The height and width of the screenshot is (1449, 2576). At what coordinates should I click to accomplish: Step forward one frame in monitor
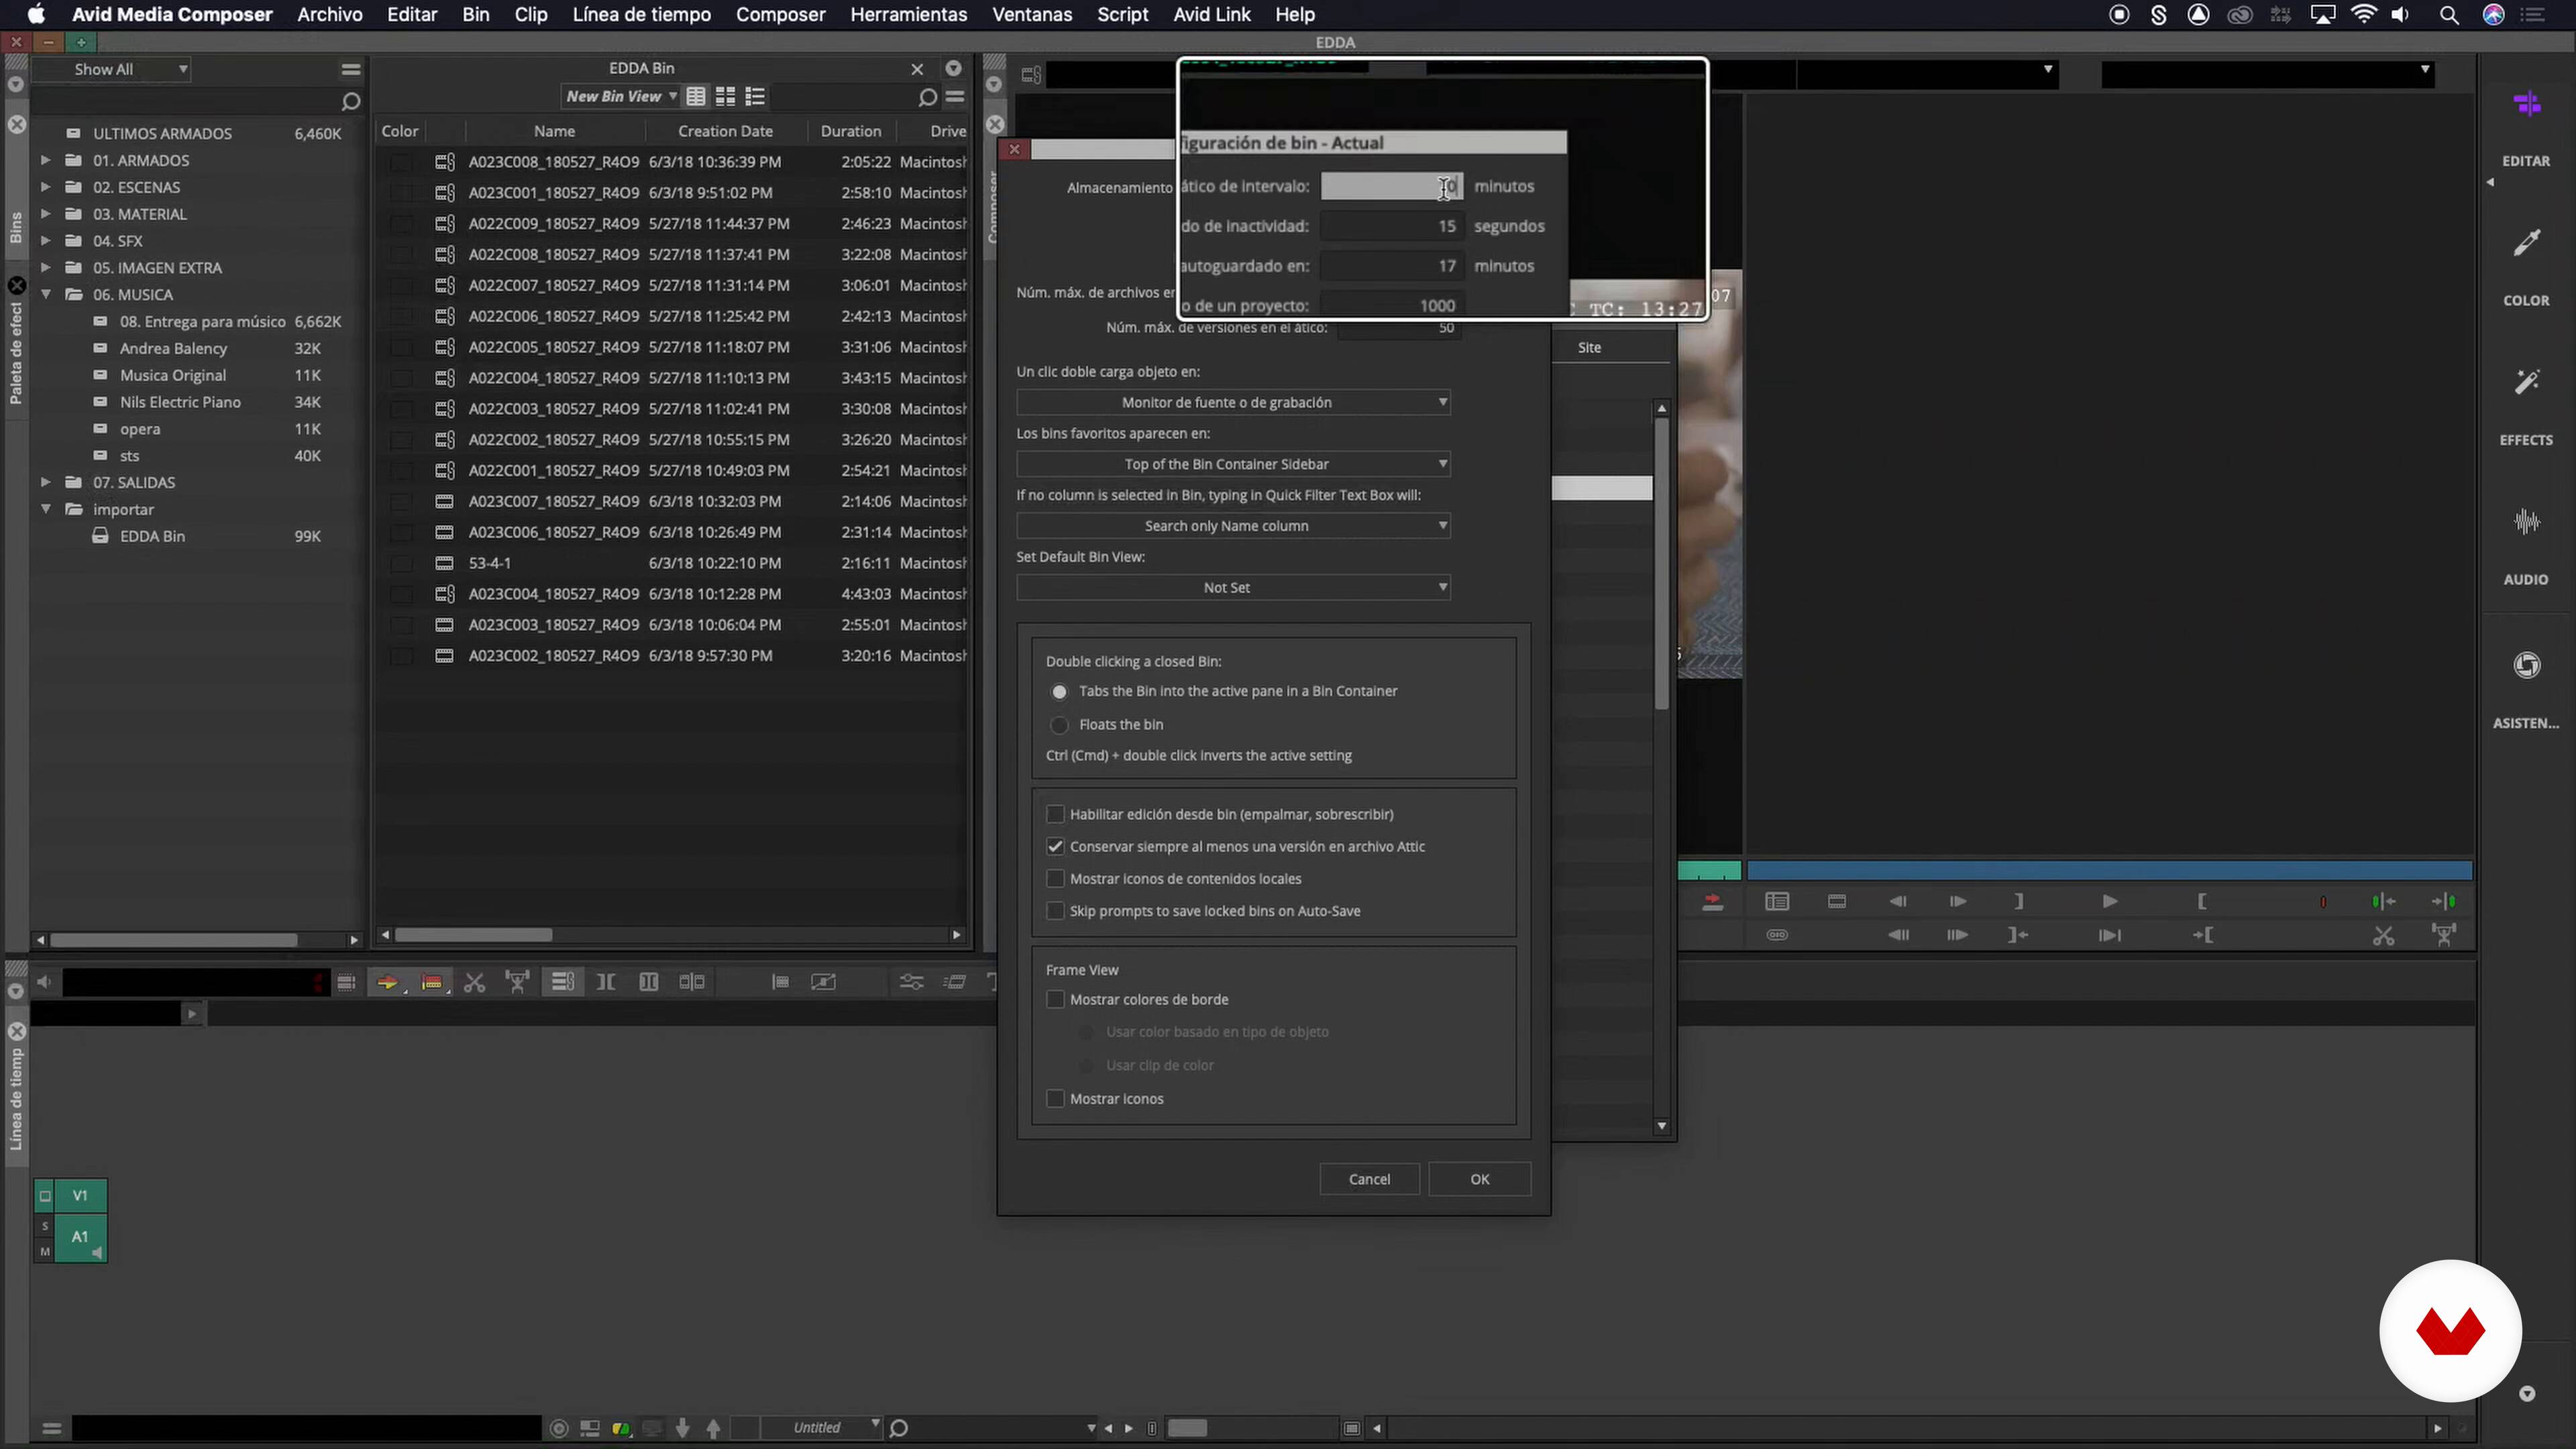[1957, 902]
